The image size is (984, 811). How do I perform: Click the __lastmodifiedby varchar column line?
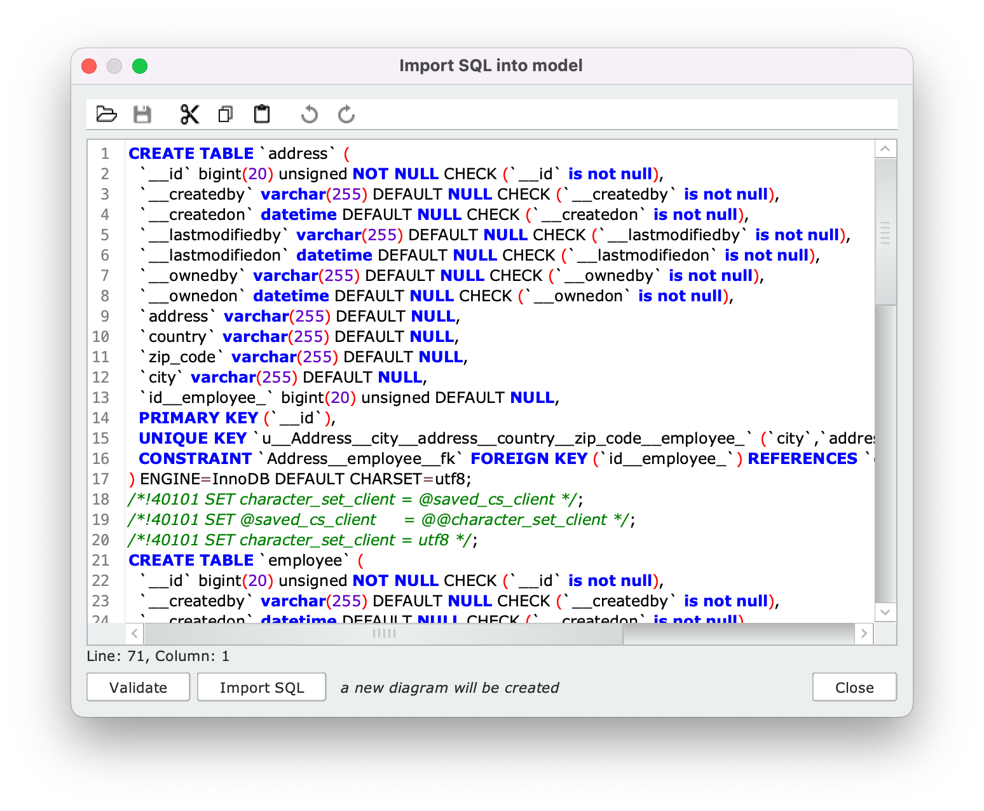[495, 235]
